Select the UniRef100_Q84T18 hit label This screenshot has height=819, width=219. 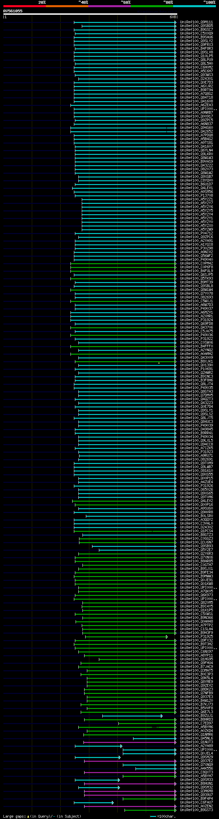pyautogui.click(x=196, y=97)
